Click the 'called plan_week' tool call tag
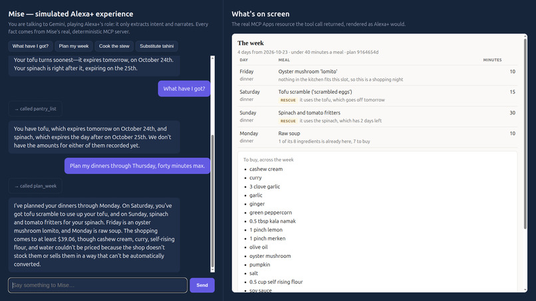536x301 pixels. pos(35,186)
